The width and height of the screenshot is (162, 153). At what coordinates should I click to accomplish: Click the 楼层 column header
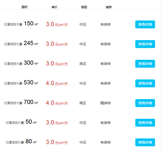pos(84,7)
